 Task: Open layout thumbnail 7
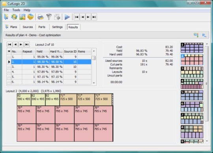click(x=192, y=118)
